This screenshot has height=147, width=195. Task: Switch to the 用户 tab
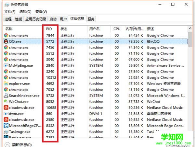click(63, 19)
